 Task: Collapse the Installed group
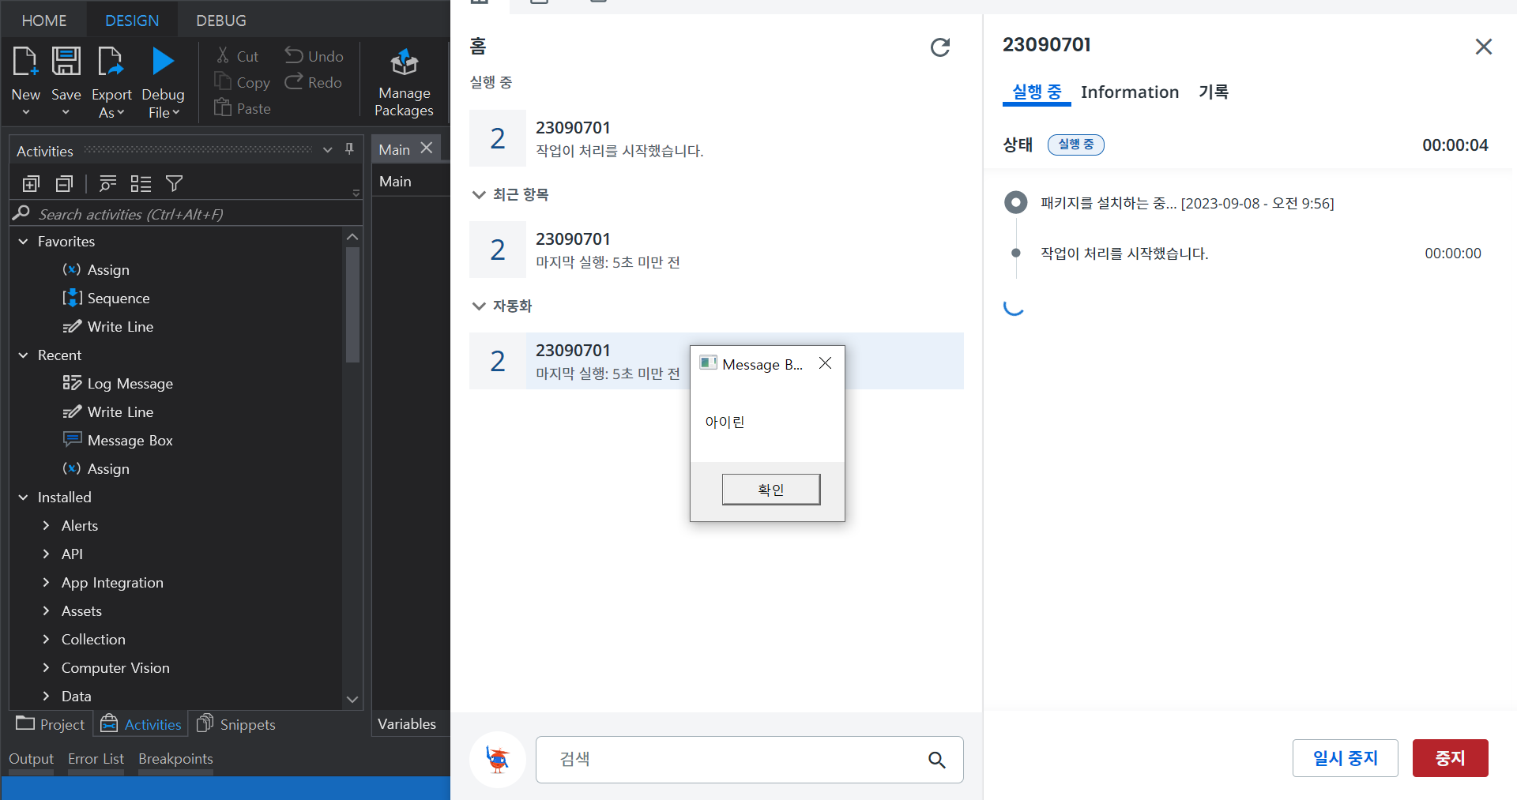[23, 498]
